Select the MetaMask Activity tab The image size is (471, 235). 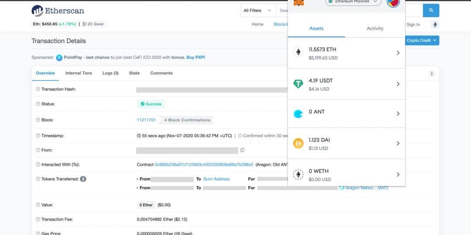coord(375,28)
